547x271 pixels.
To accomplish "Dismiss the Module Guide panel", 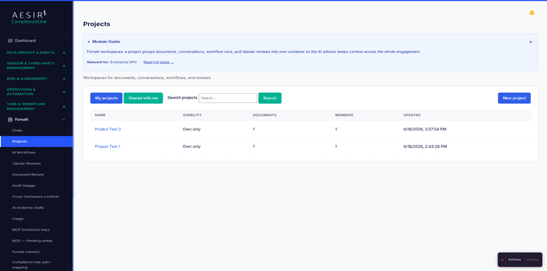I will (x=531, y=42).
